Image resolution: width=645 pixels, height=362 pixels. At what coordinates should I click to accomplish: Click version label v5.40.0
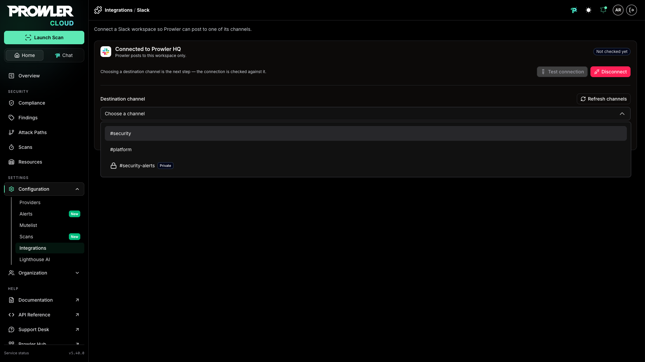pyautogui.click(x=77, y=353)
